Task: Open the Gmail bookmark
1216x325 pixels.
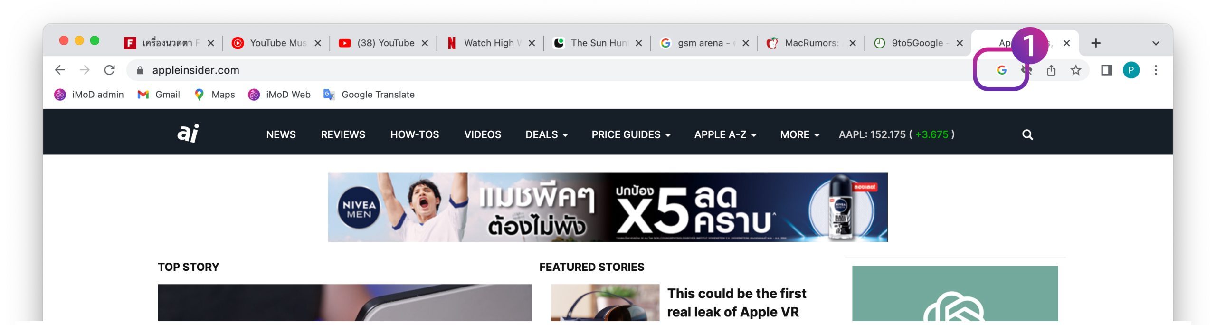Action: pyautogui.click(x=159, y=95)
